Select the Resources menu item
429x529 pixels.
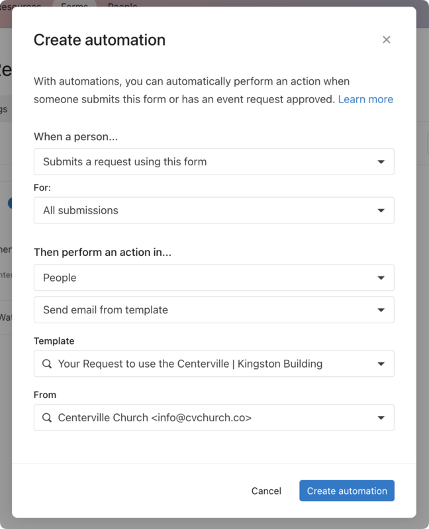(20, 5)
